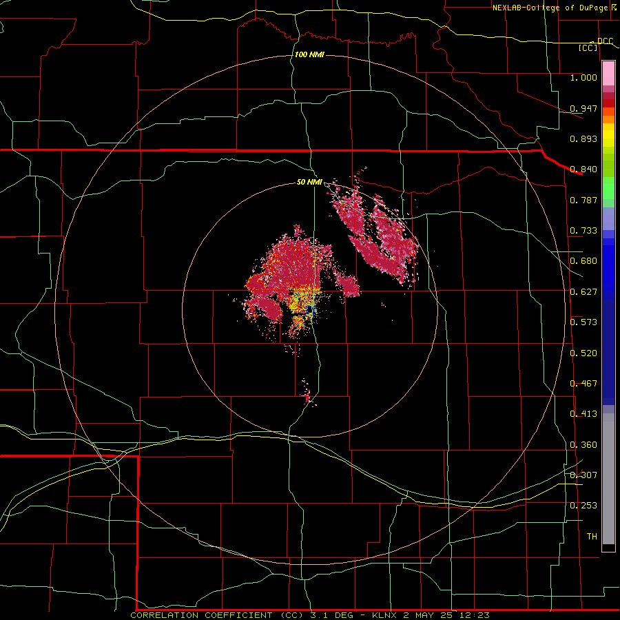Image resolution: width=620 pixels, height=620 pixels.
Task: Click the 1.000 scale value
Action: 583,77
